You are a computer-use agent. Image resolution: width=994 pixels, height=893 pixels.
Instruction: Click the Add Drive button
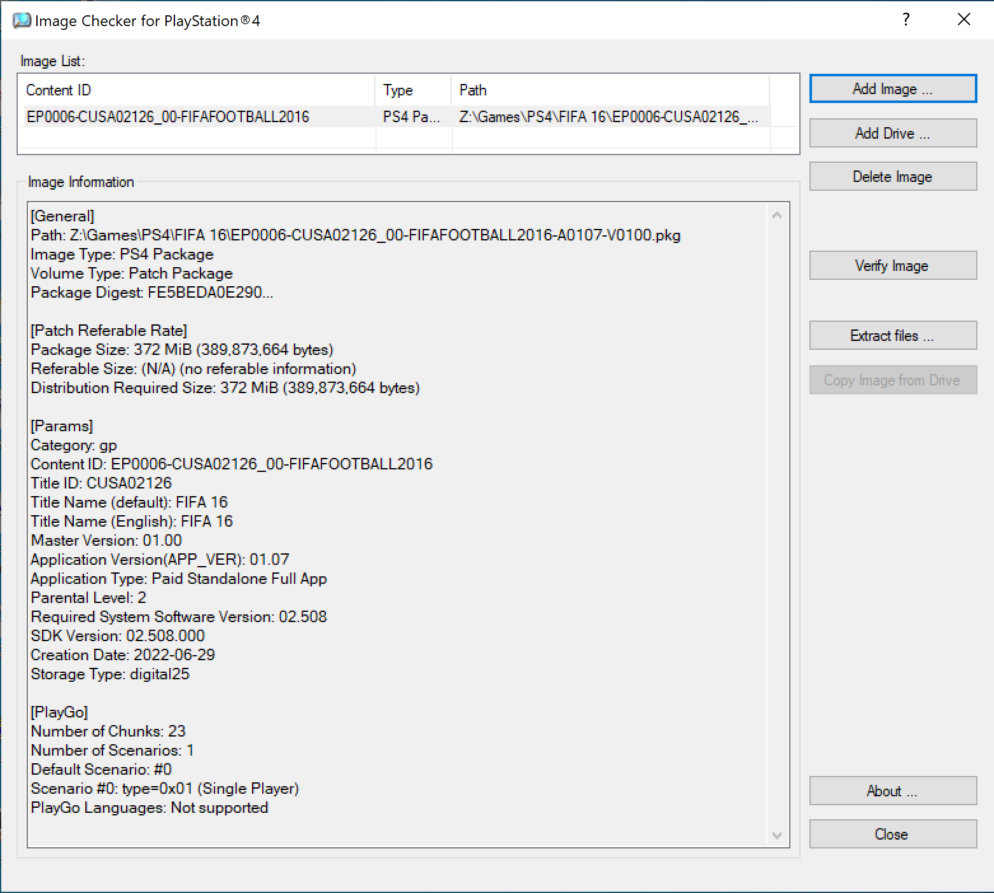tap(893, 133)
